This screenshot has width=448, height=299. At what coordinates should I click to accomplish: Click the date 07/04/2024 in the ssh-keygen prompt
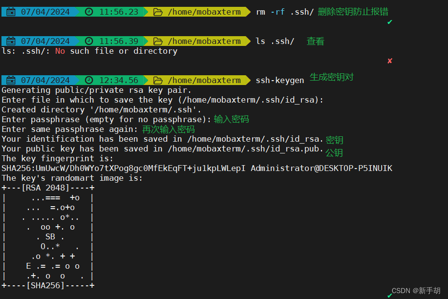pyautogui.click(x=45, y=80)
